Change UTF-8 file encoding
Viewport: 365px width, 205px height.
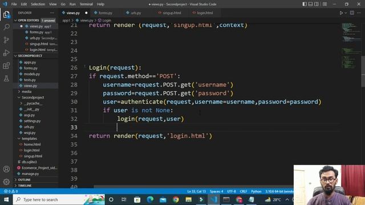[232, 191]
